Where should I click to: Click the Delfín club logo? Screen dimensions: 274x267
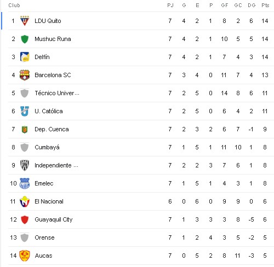[x=25, y=57]
